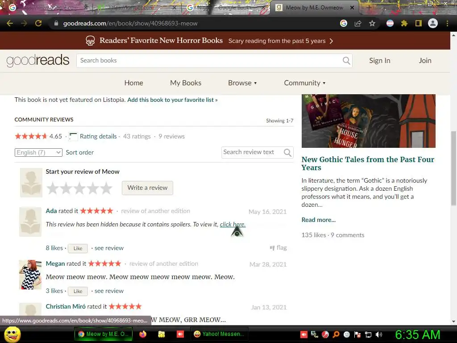Image resolution: width=457 pixels, height=343 pixels.
Task: Expand the Community menu
Action: point(304,83)
